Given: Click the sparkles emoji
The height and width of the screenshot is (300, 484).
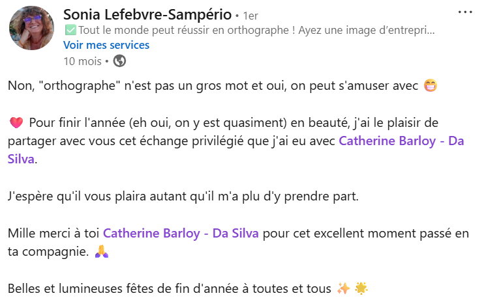Looking at the screenshot, I should [x=344, y=288].
